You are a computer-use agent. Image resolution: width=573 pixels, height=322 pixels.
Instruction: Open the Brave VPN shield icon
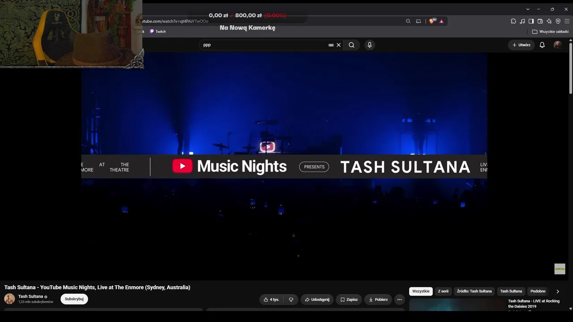point(558,21)
